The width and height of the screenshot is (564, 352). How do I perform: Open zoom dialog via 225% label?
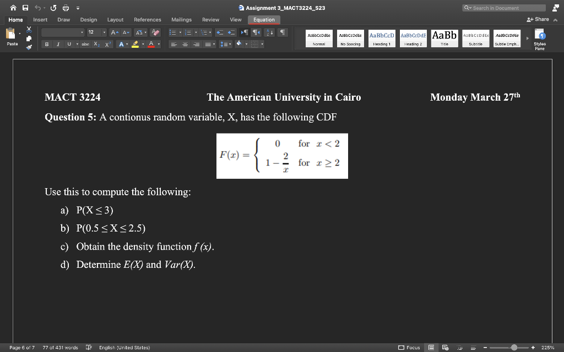[x=547, y=348]
